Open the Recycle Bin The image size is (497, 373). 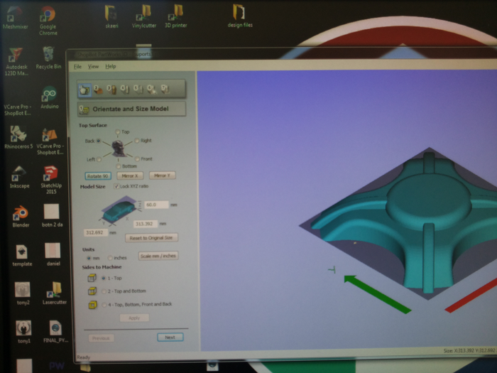coord(48,58)
